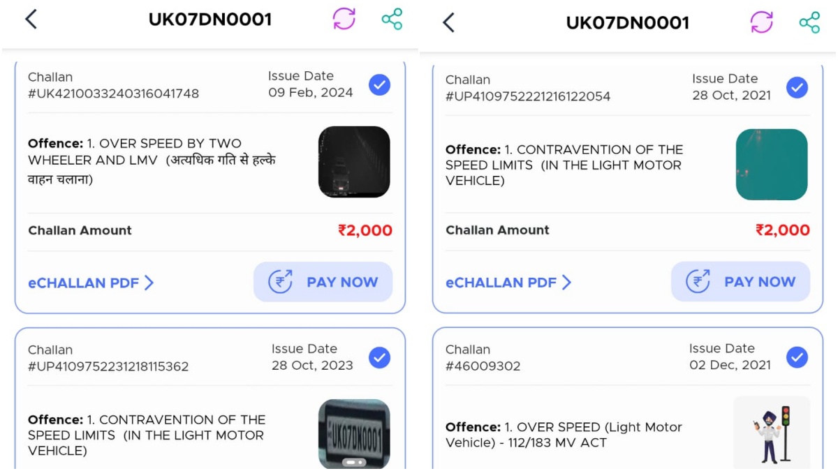Refresh challan list for UK07DN0001

pyautogui.click(x=344, y=20)
